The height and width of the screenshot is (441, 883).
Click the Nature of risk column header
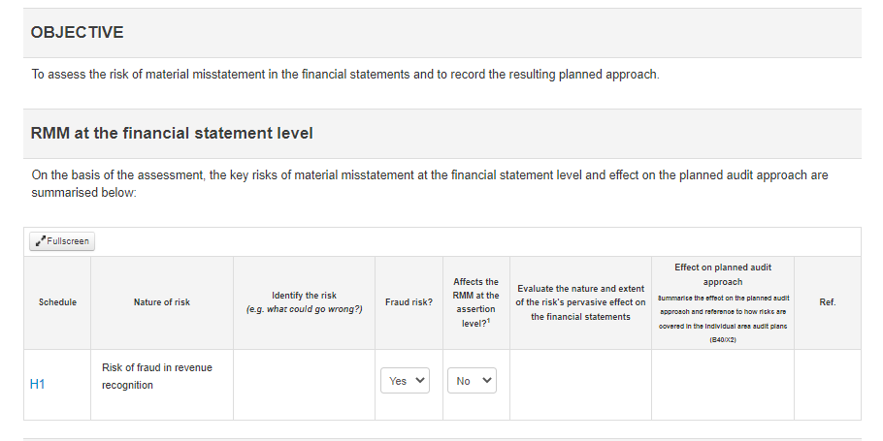click(162, 302)
